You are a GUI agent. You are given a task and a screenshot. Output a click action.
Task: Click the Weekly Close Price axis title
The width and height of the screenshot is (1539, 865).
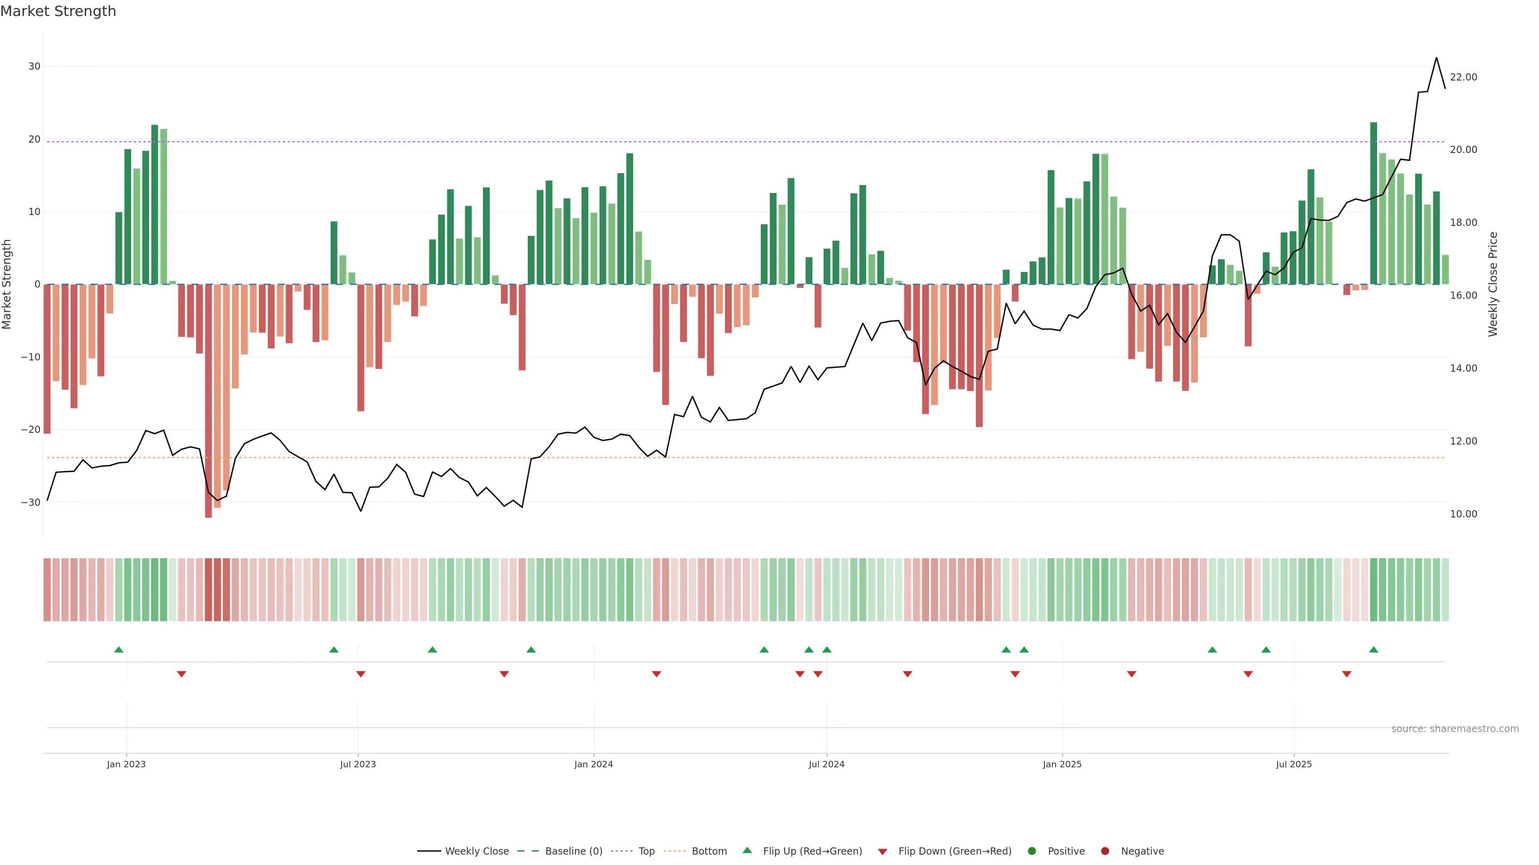click(1493, 284)
